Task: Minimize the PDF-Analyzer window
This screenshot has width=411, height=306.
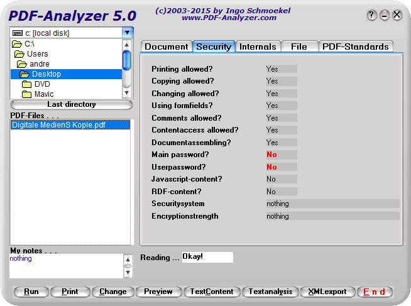Action: tap(384, 15)
